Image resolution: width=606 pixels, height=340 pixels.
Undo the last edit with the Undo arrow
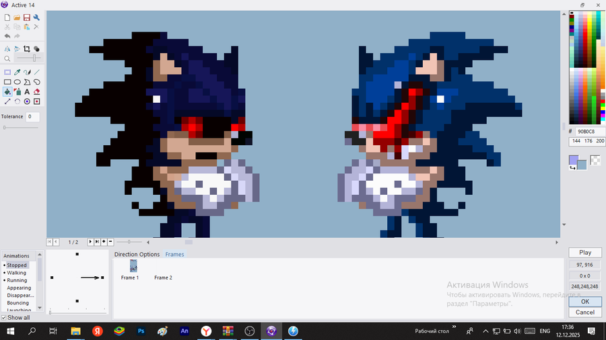[x=7, y=36]
